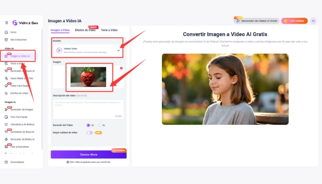Click Efectos de Video sidebar label
Screen dimensions: 322x184
pos(19,93)
